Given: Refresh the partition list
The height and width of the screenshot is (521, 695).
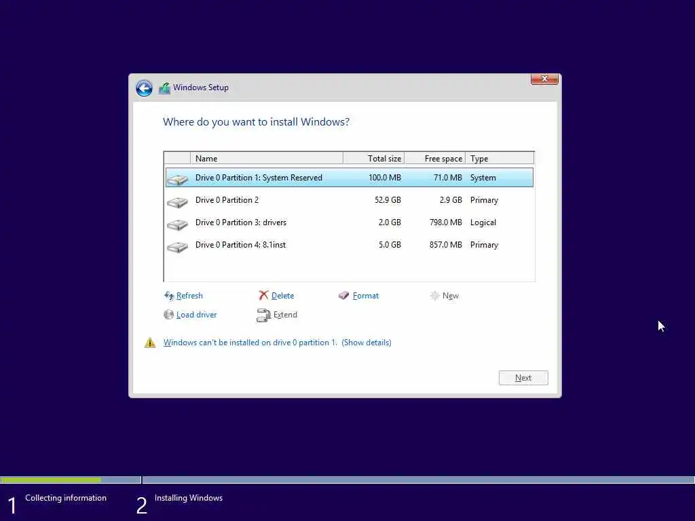Looking at the screenshot, I should [x=189, y=296].
